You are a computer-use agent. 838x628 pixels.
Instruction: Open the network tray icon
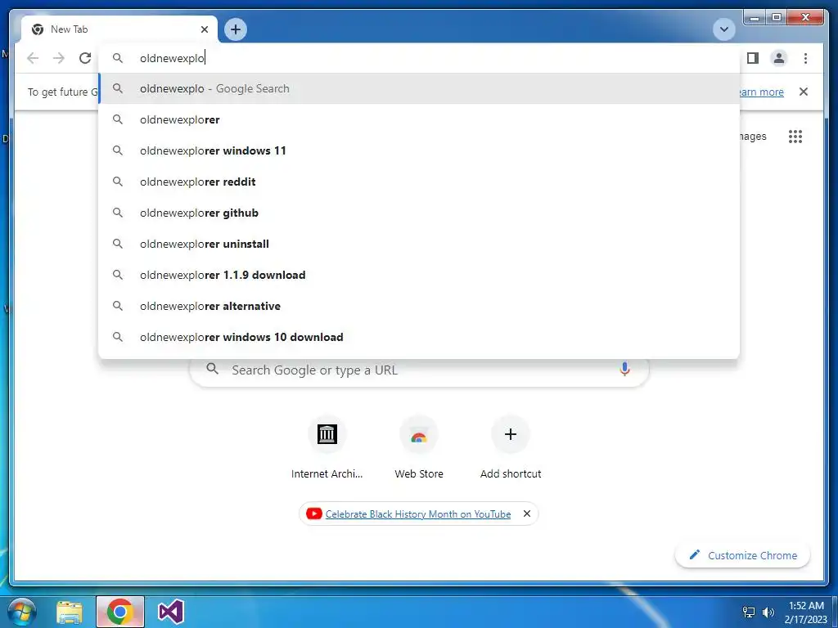[749, 612]
